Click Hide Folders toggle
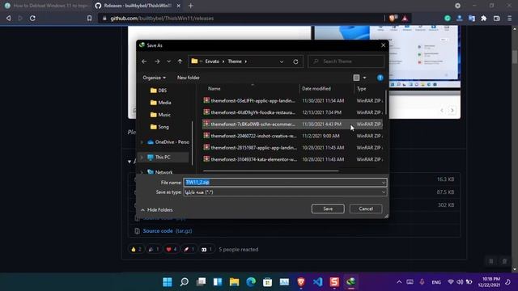Screen dimensions: 518x291 click(156, 210)
